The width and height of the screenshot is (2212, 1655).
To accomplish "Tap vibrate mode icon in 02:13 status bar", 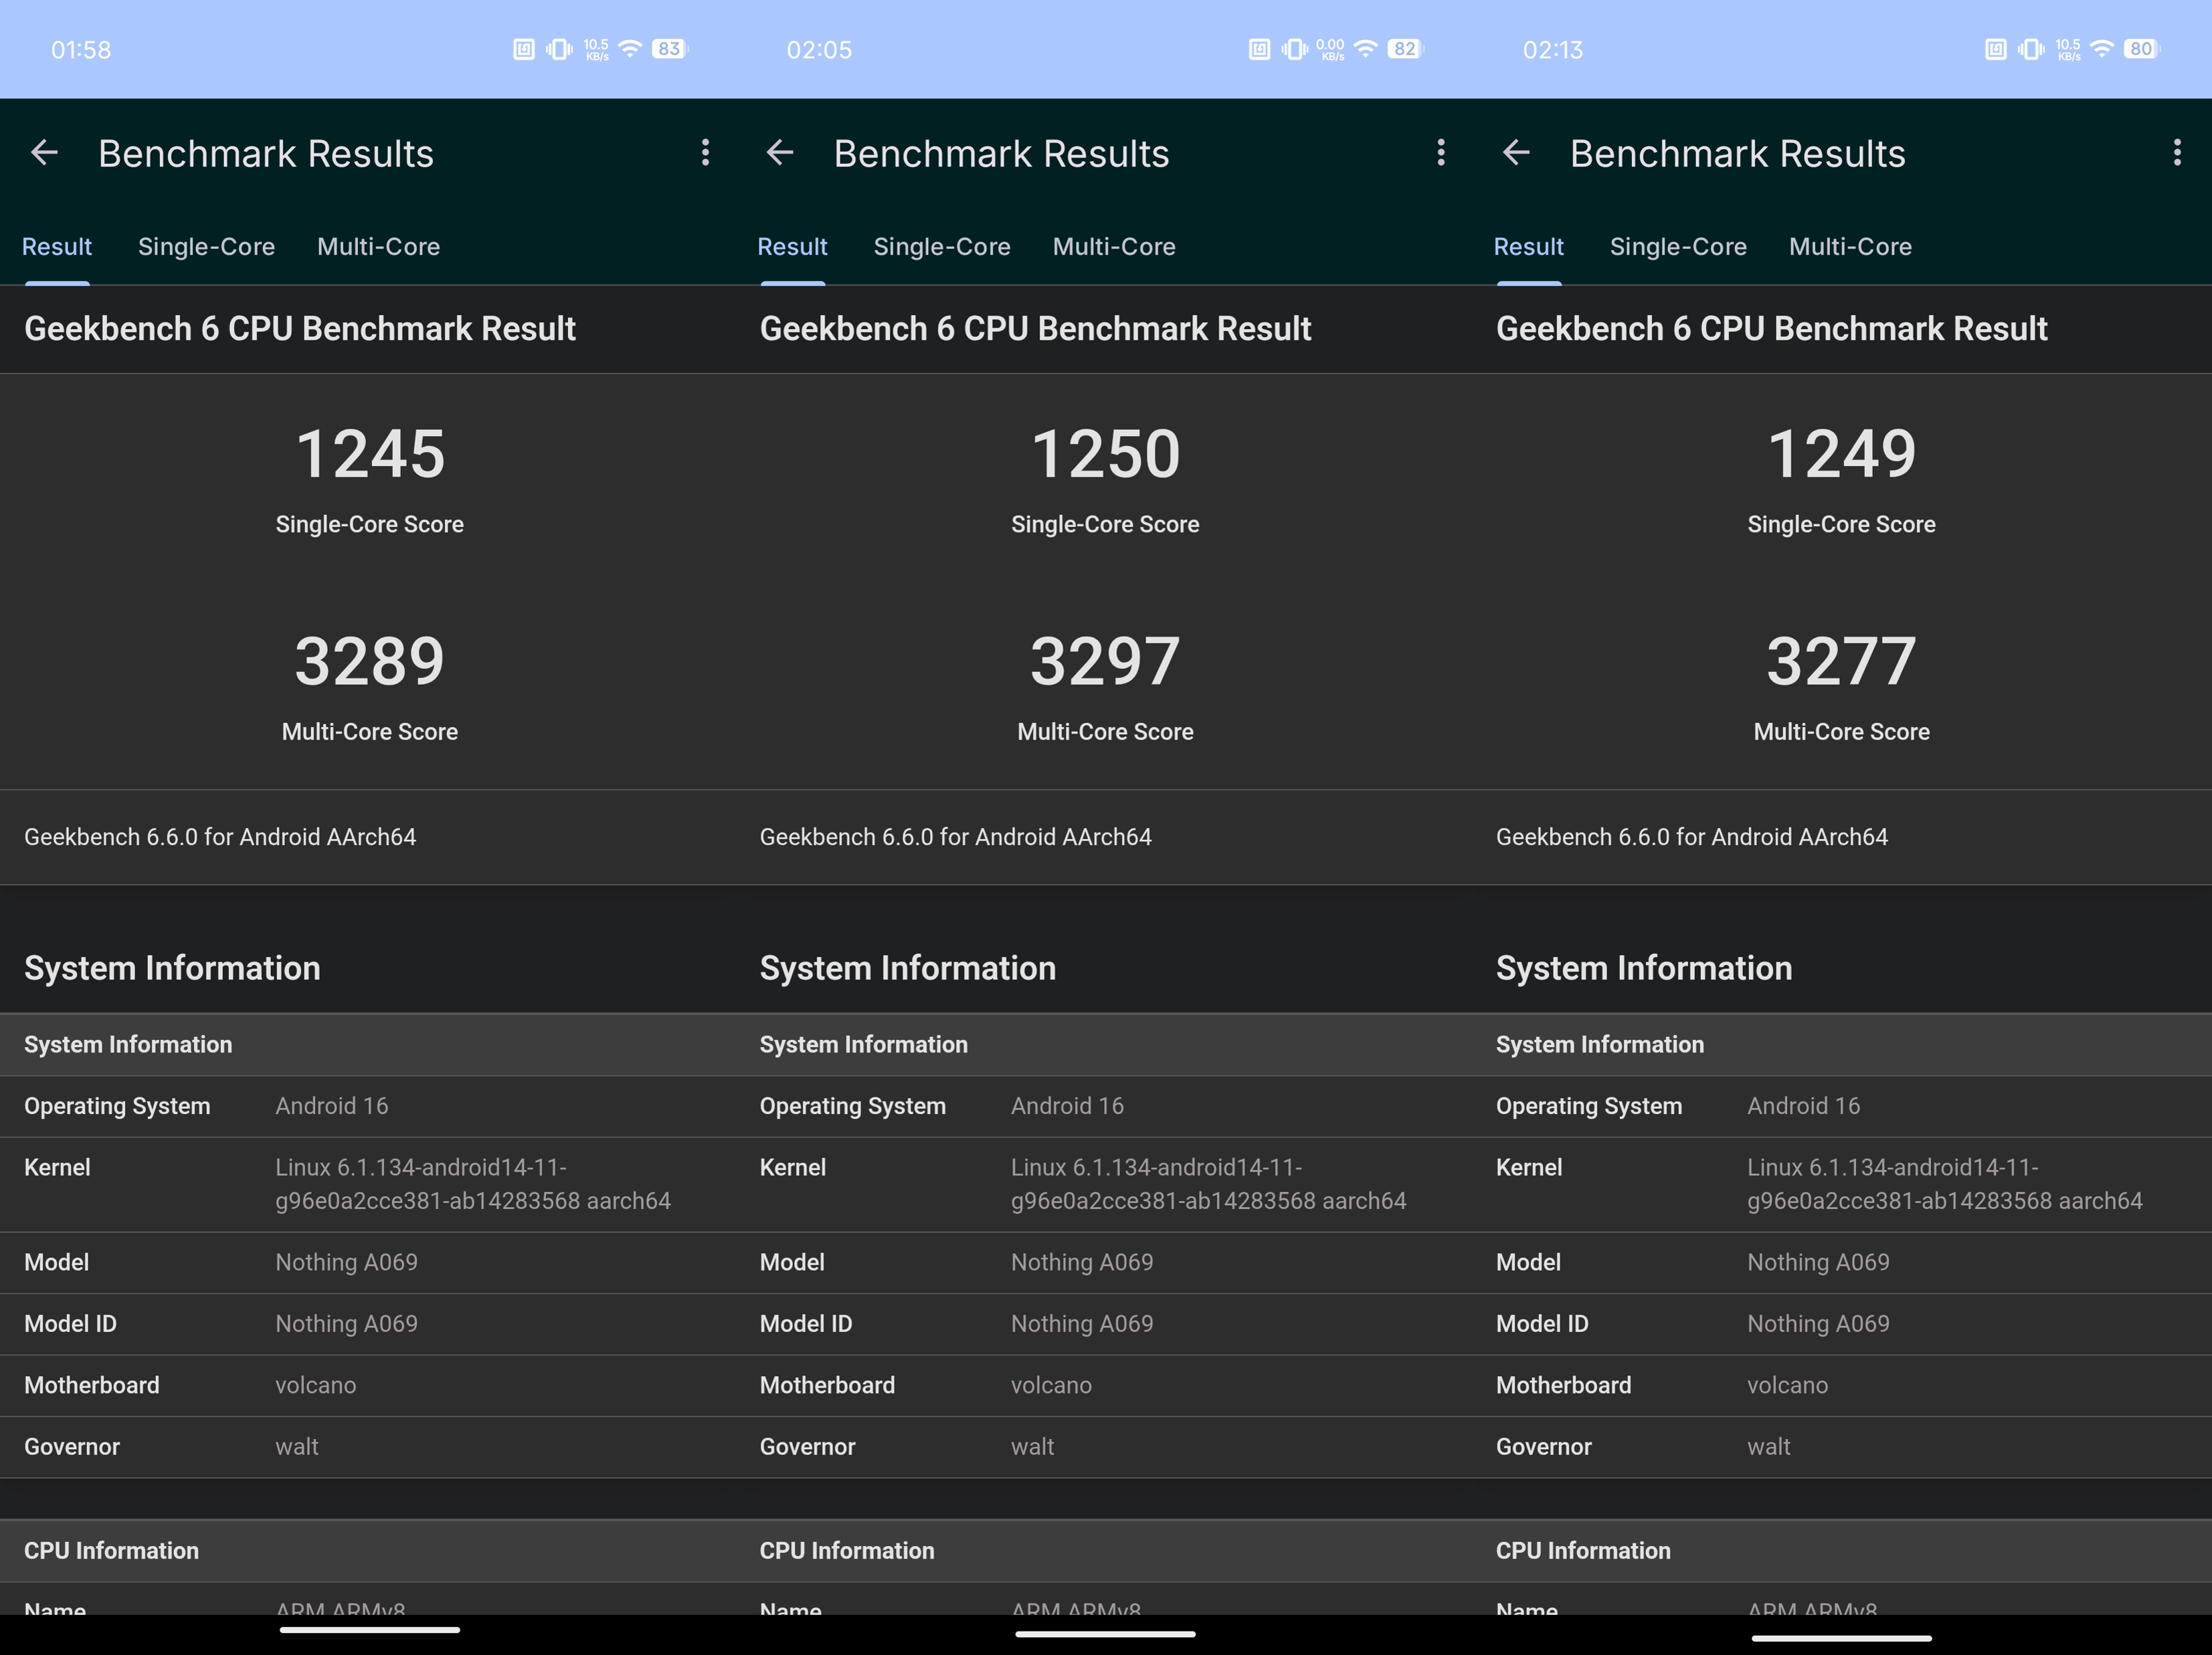I will [2031, 49].
